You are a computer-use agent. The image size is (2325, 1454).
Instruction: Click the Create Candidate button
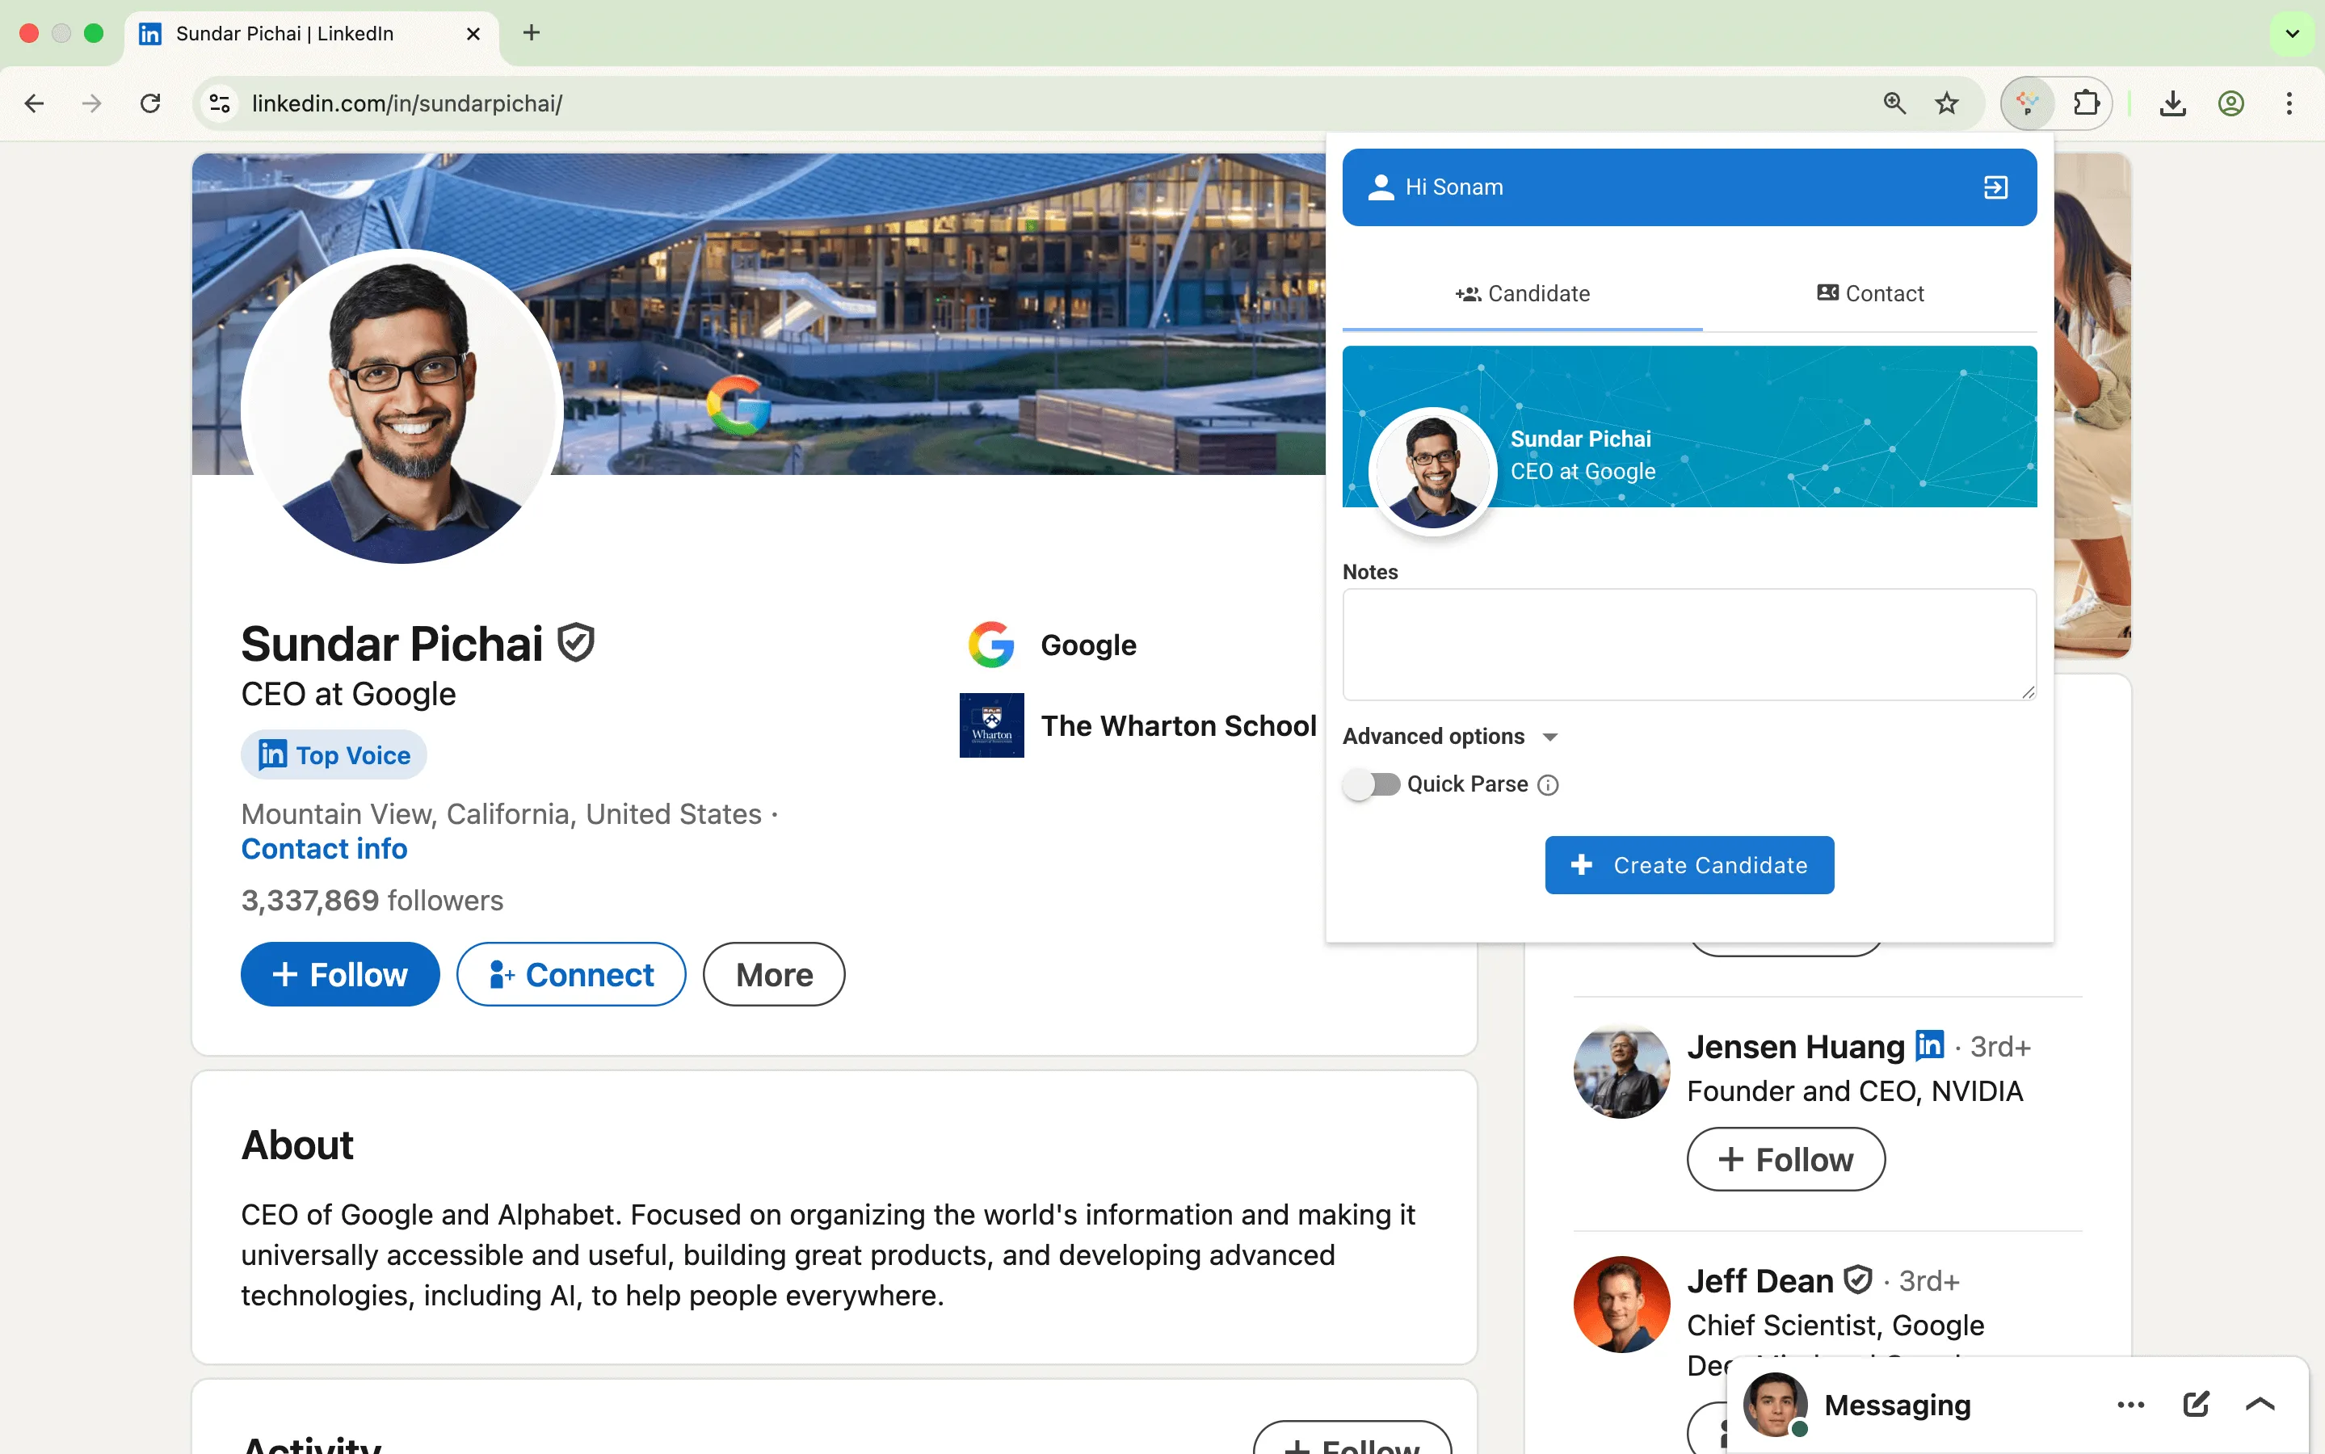coord(1689,865)
